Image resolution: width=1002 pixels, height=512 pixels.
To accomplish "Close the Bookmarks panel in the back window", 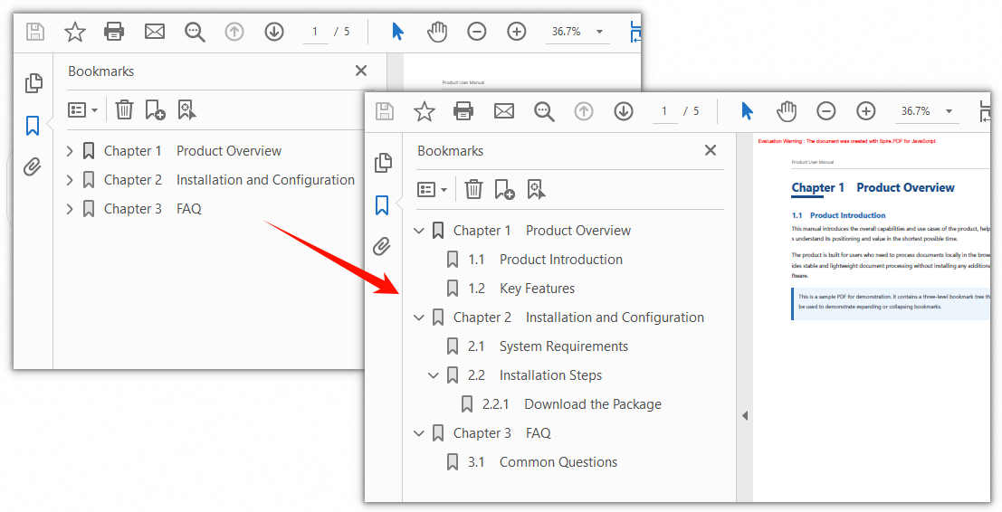I will click(361, 71).
